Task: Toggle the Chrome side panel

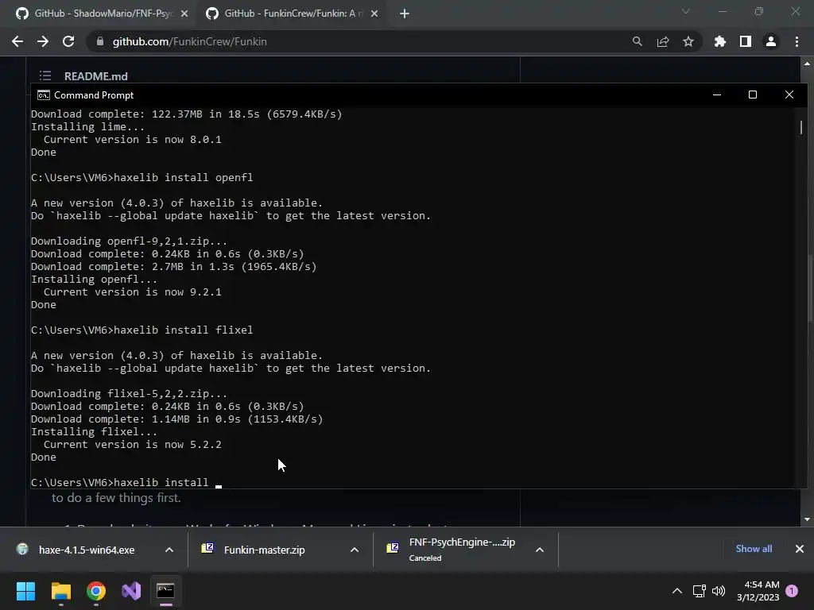Action: pyautogui.click(x=745, y=41)
